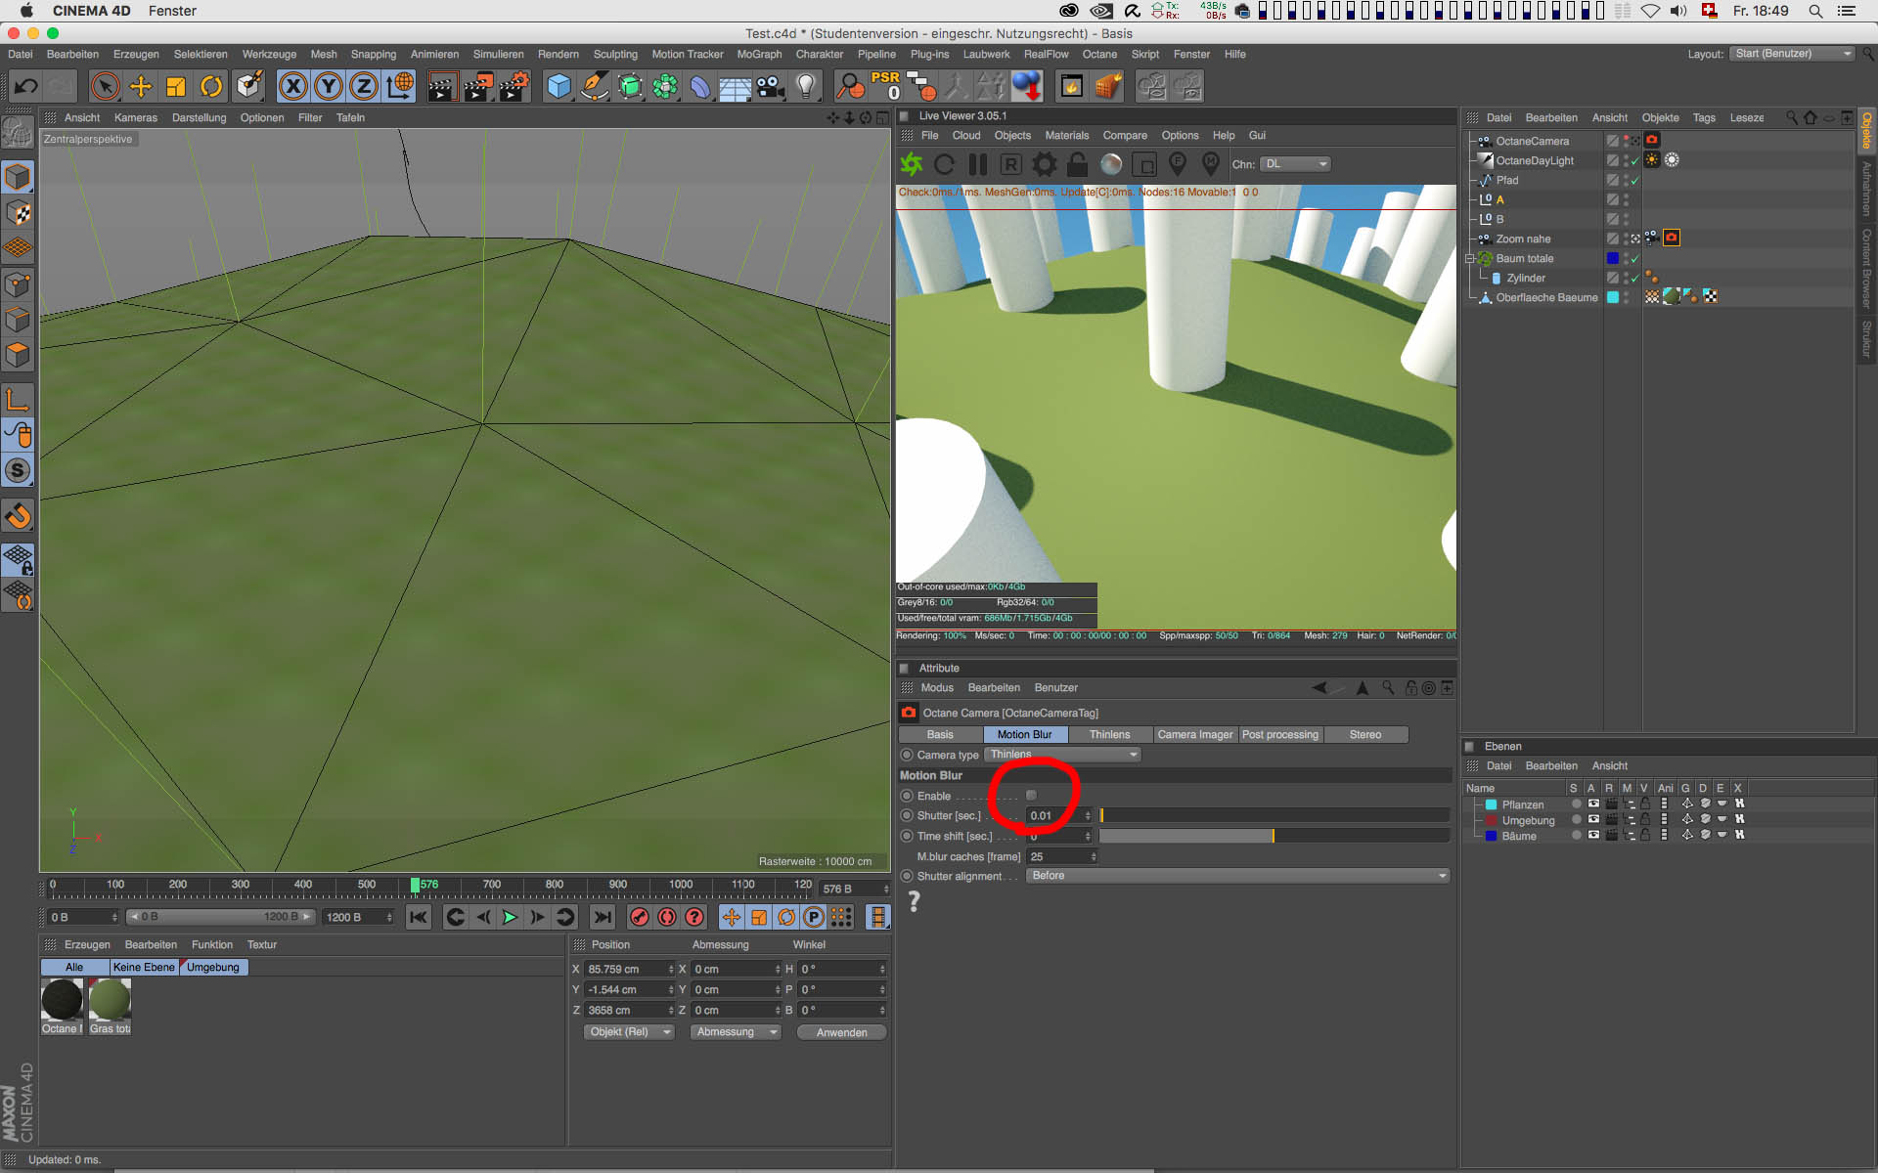Start Octane render with green logo
The width and height of the screenshot is (1878, 1173).
[912, 164]
